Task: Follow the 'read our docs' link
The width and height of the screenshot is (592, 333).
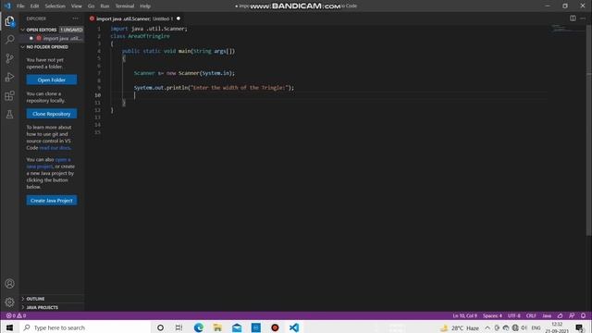Action: [x=55, y=148]
